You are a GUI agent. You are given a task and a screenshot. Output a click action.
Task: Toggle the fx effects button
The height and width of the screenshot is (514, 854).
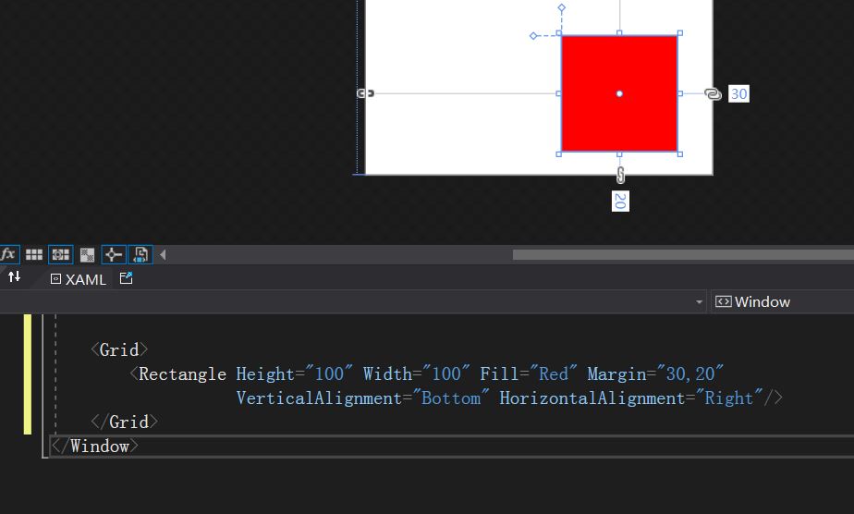8,254
